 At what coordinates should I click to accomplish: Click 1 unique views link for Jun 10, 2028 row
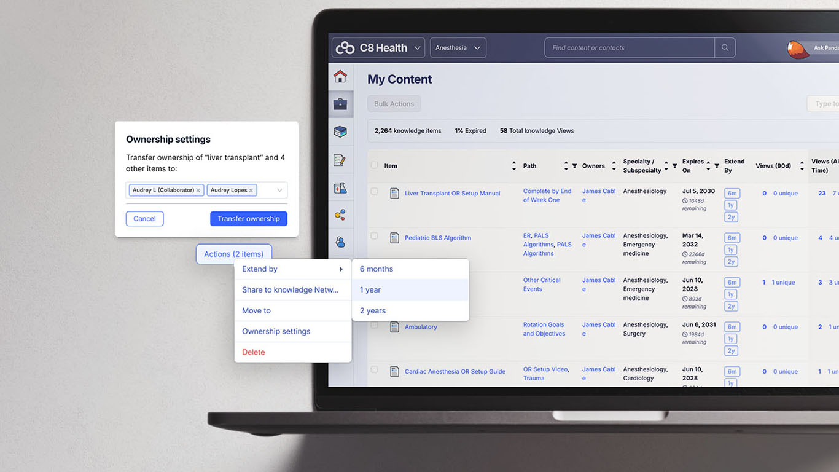pyautogui.click(x=783, y=283)
